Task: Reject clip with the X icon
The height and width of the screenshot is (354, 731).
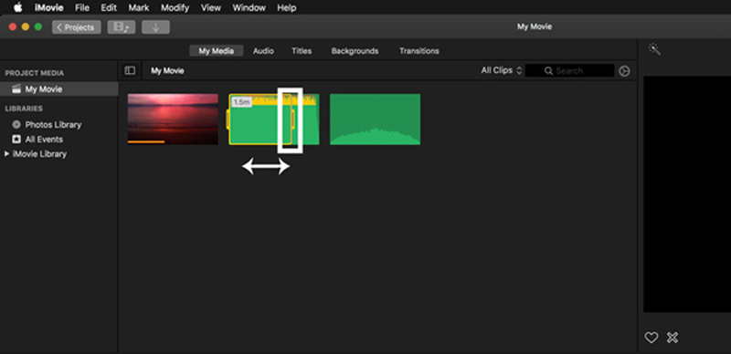Action: coord(673,338)
